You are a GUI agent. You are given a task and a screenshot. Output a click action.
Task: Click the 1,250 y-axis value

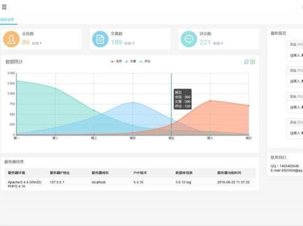[x=11, y=83]
